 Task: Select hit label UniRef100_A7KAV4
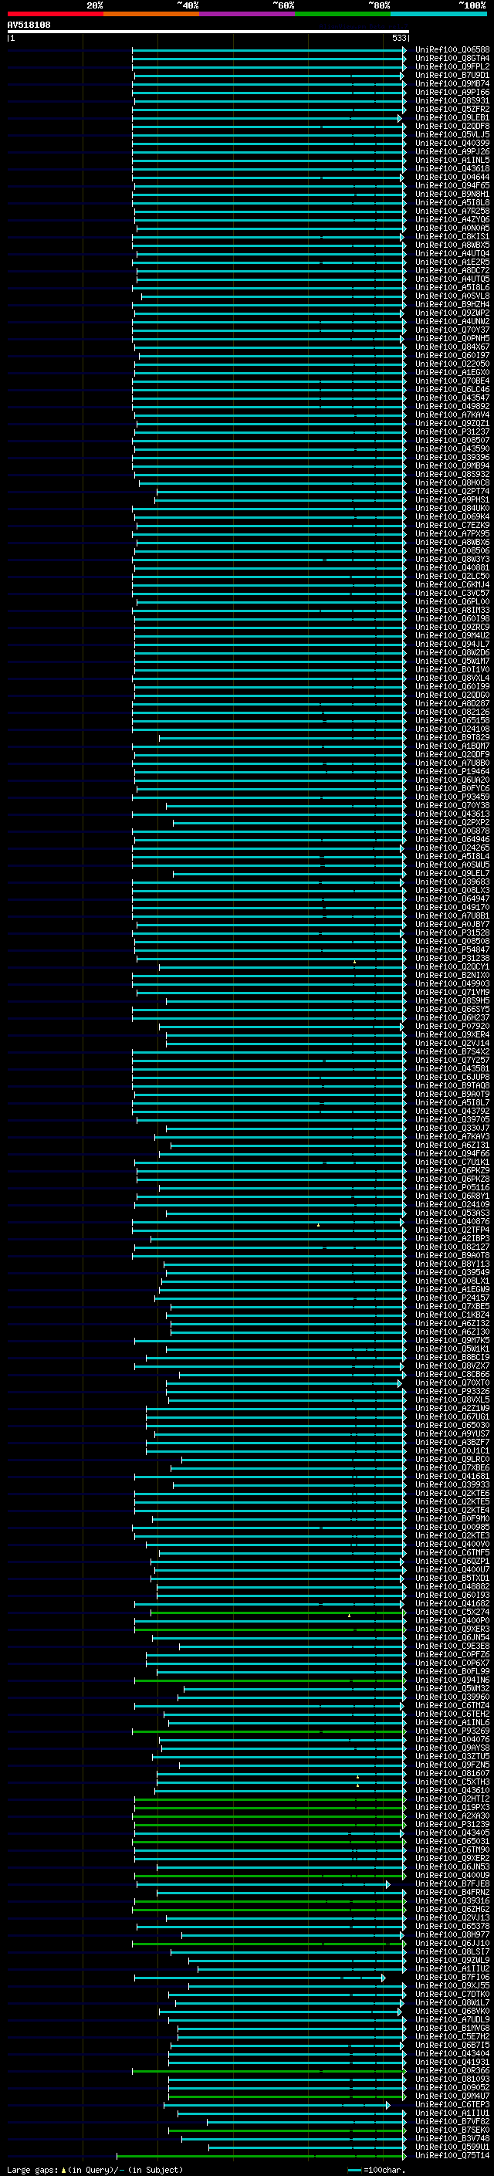pos(452,415)
